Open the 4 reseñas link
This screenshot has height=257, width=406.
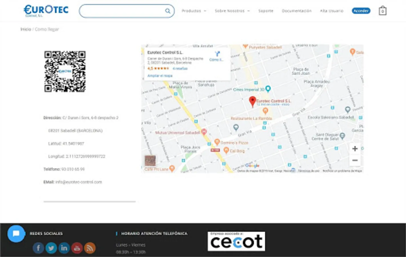pyautogui.click(x=180, y=69)
